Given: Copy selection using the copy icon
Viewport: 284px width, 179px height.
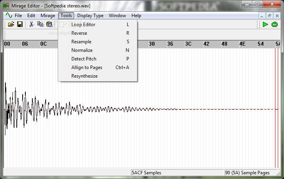Looking at the screenshot, I should (x=40, y=24).
